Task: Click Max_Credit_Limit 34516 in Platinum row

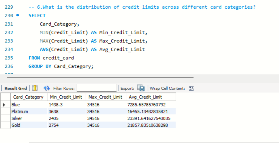Action: click(106, 112)
